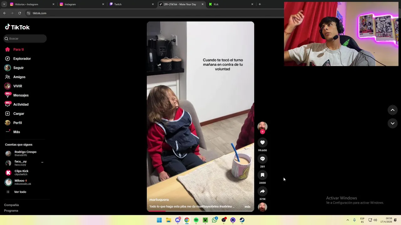The width and height of the screenshot is (401, 225).
Task: Open comments on the video
Action: tap(263, 159)
